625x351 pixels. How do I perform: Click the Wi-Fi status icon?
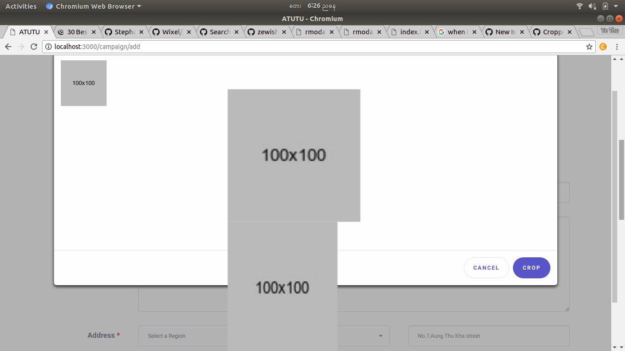[579, 6]
